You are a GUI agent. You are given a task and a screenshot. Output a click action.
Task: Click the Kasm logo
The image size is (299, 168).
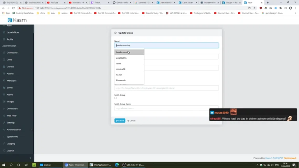(x=17, y=20)
